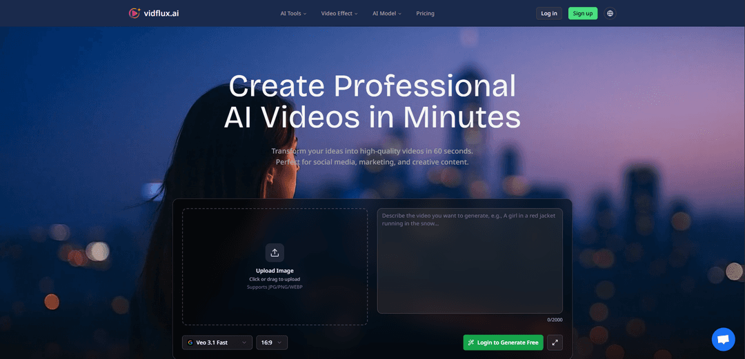Expand the prompt box to fullscreen
This screenshot has width=745, height=359.
pyautogui.click(x=555, y=342)
